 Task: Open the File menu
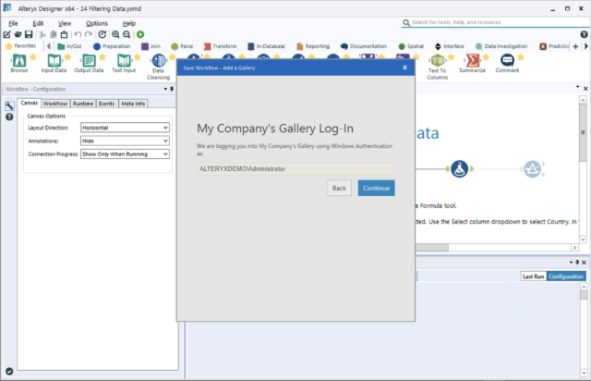(13, 23)
